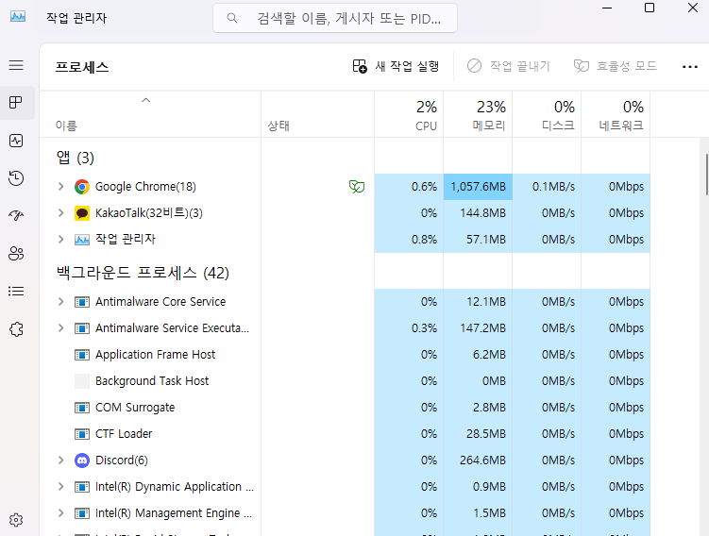Open the Performance page in sidebar
The width and height of the screenshot is (709, 536).
(16, 141)
